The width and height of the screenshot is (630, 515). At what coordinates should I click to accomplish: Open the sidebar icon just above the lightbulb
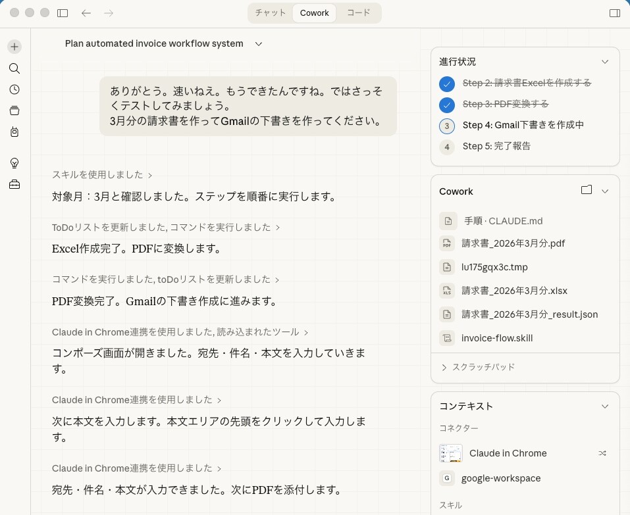(x=14, y=132)
